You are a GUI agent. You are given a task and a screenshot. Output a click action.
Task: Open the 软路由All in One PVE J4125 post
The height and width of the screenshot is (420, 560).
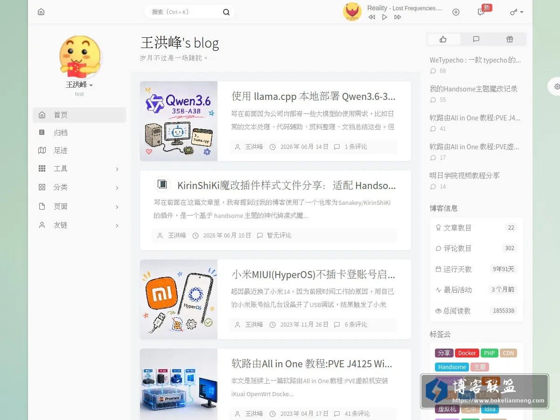click(x=312, y=364)
